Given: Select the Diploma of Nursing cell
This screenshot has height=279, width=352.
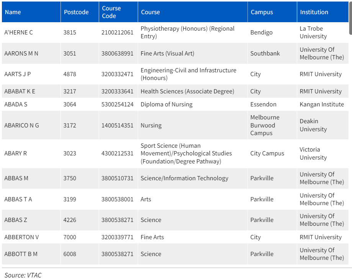Looking at the screenshot, I should point(166,104).
